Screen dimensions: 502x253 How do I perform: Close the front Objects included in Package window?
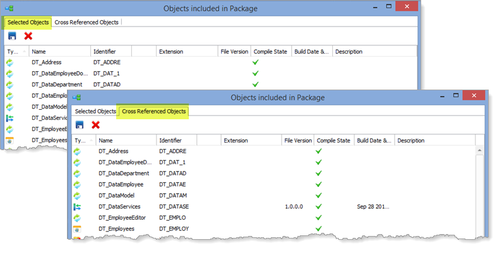[471, 95]
